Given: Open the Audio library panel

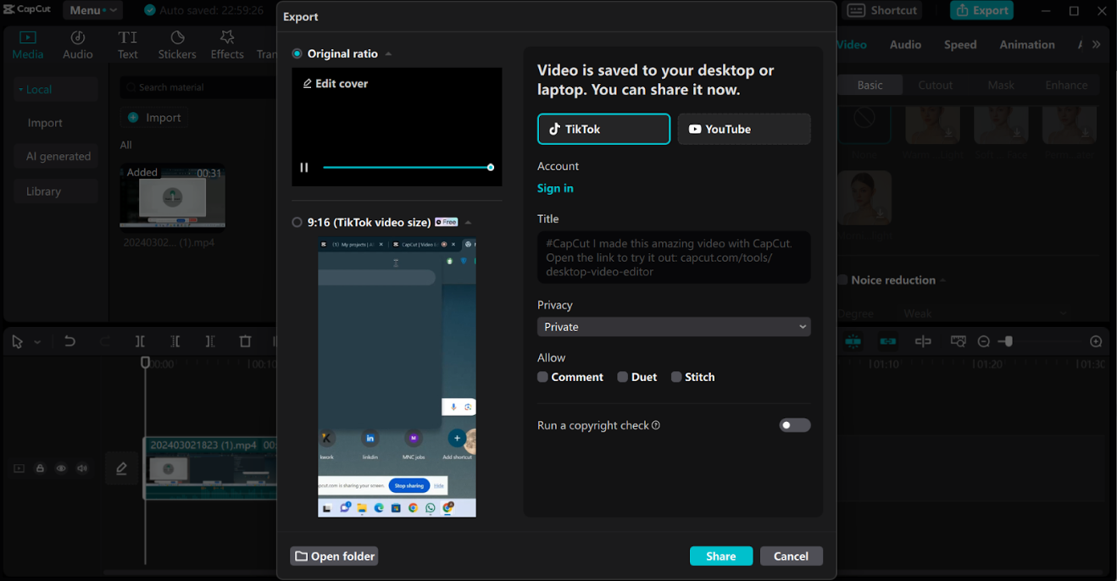Looking at the screenshot, I should [x=78, y=45].
